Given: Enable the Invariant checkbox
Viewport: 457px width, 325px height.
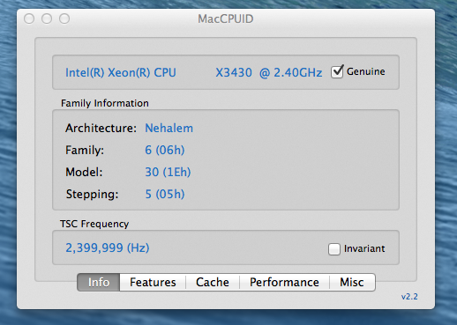Looking at the screenshot, I should (x=334, y=249).
